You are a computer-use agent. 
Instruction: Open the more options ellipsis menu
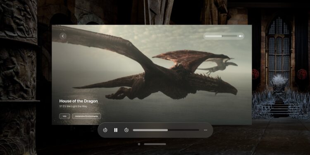(x=205, y=130)
